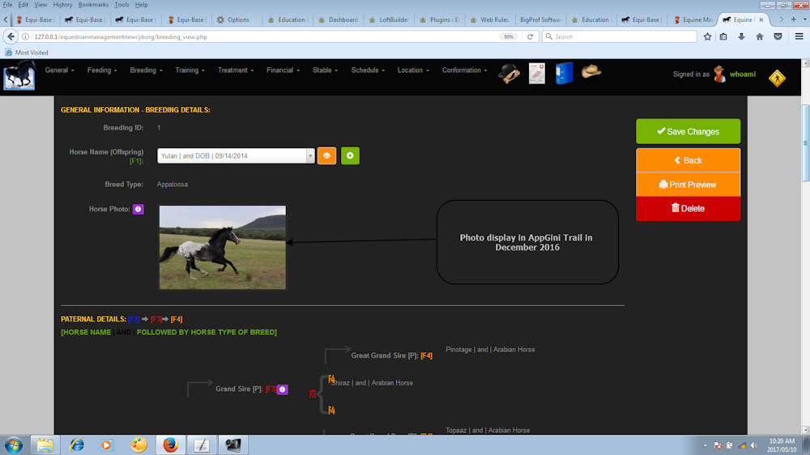Open the media player taskbar icon
This screenshot has height=455, width=810.
[107, 445]
